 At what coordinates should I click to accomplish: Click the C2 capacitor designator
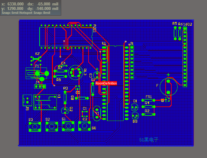pos(85,119)
